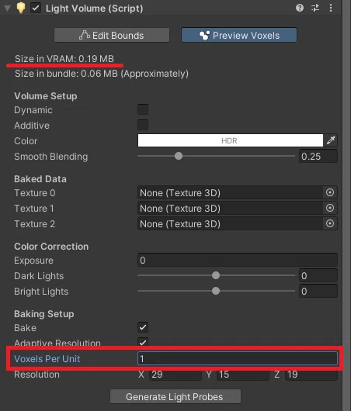This screenshot has width=351, height=411.
Task: Select the Dark Lights value field
Action: click(x=318, y=275)
